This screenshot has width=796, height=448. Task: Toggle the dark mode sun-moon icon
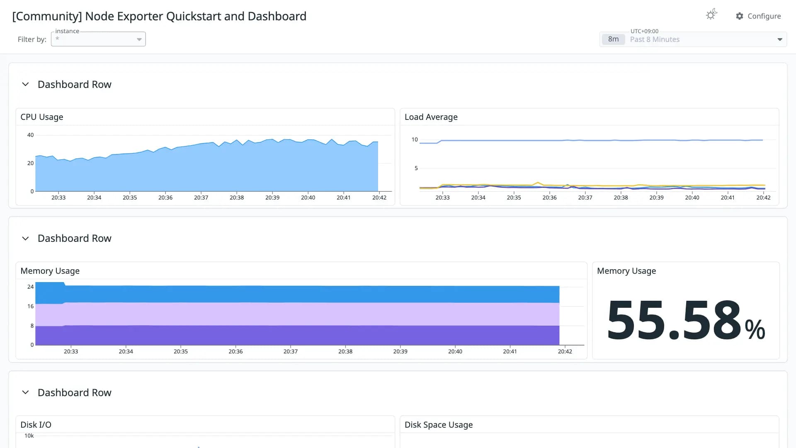pyautogui.click(x=711, y=15)
